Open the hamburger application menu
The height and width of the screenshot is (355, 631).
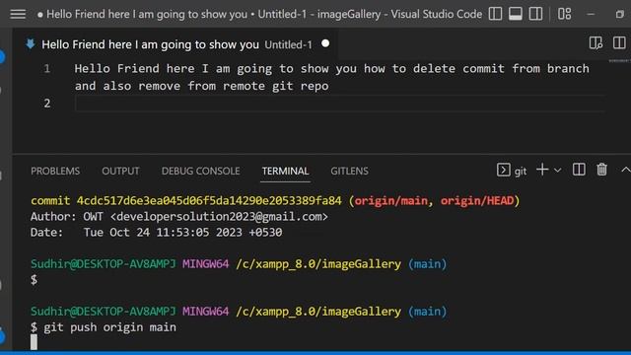point(18,14)
